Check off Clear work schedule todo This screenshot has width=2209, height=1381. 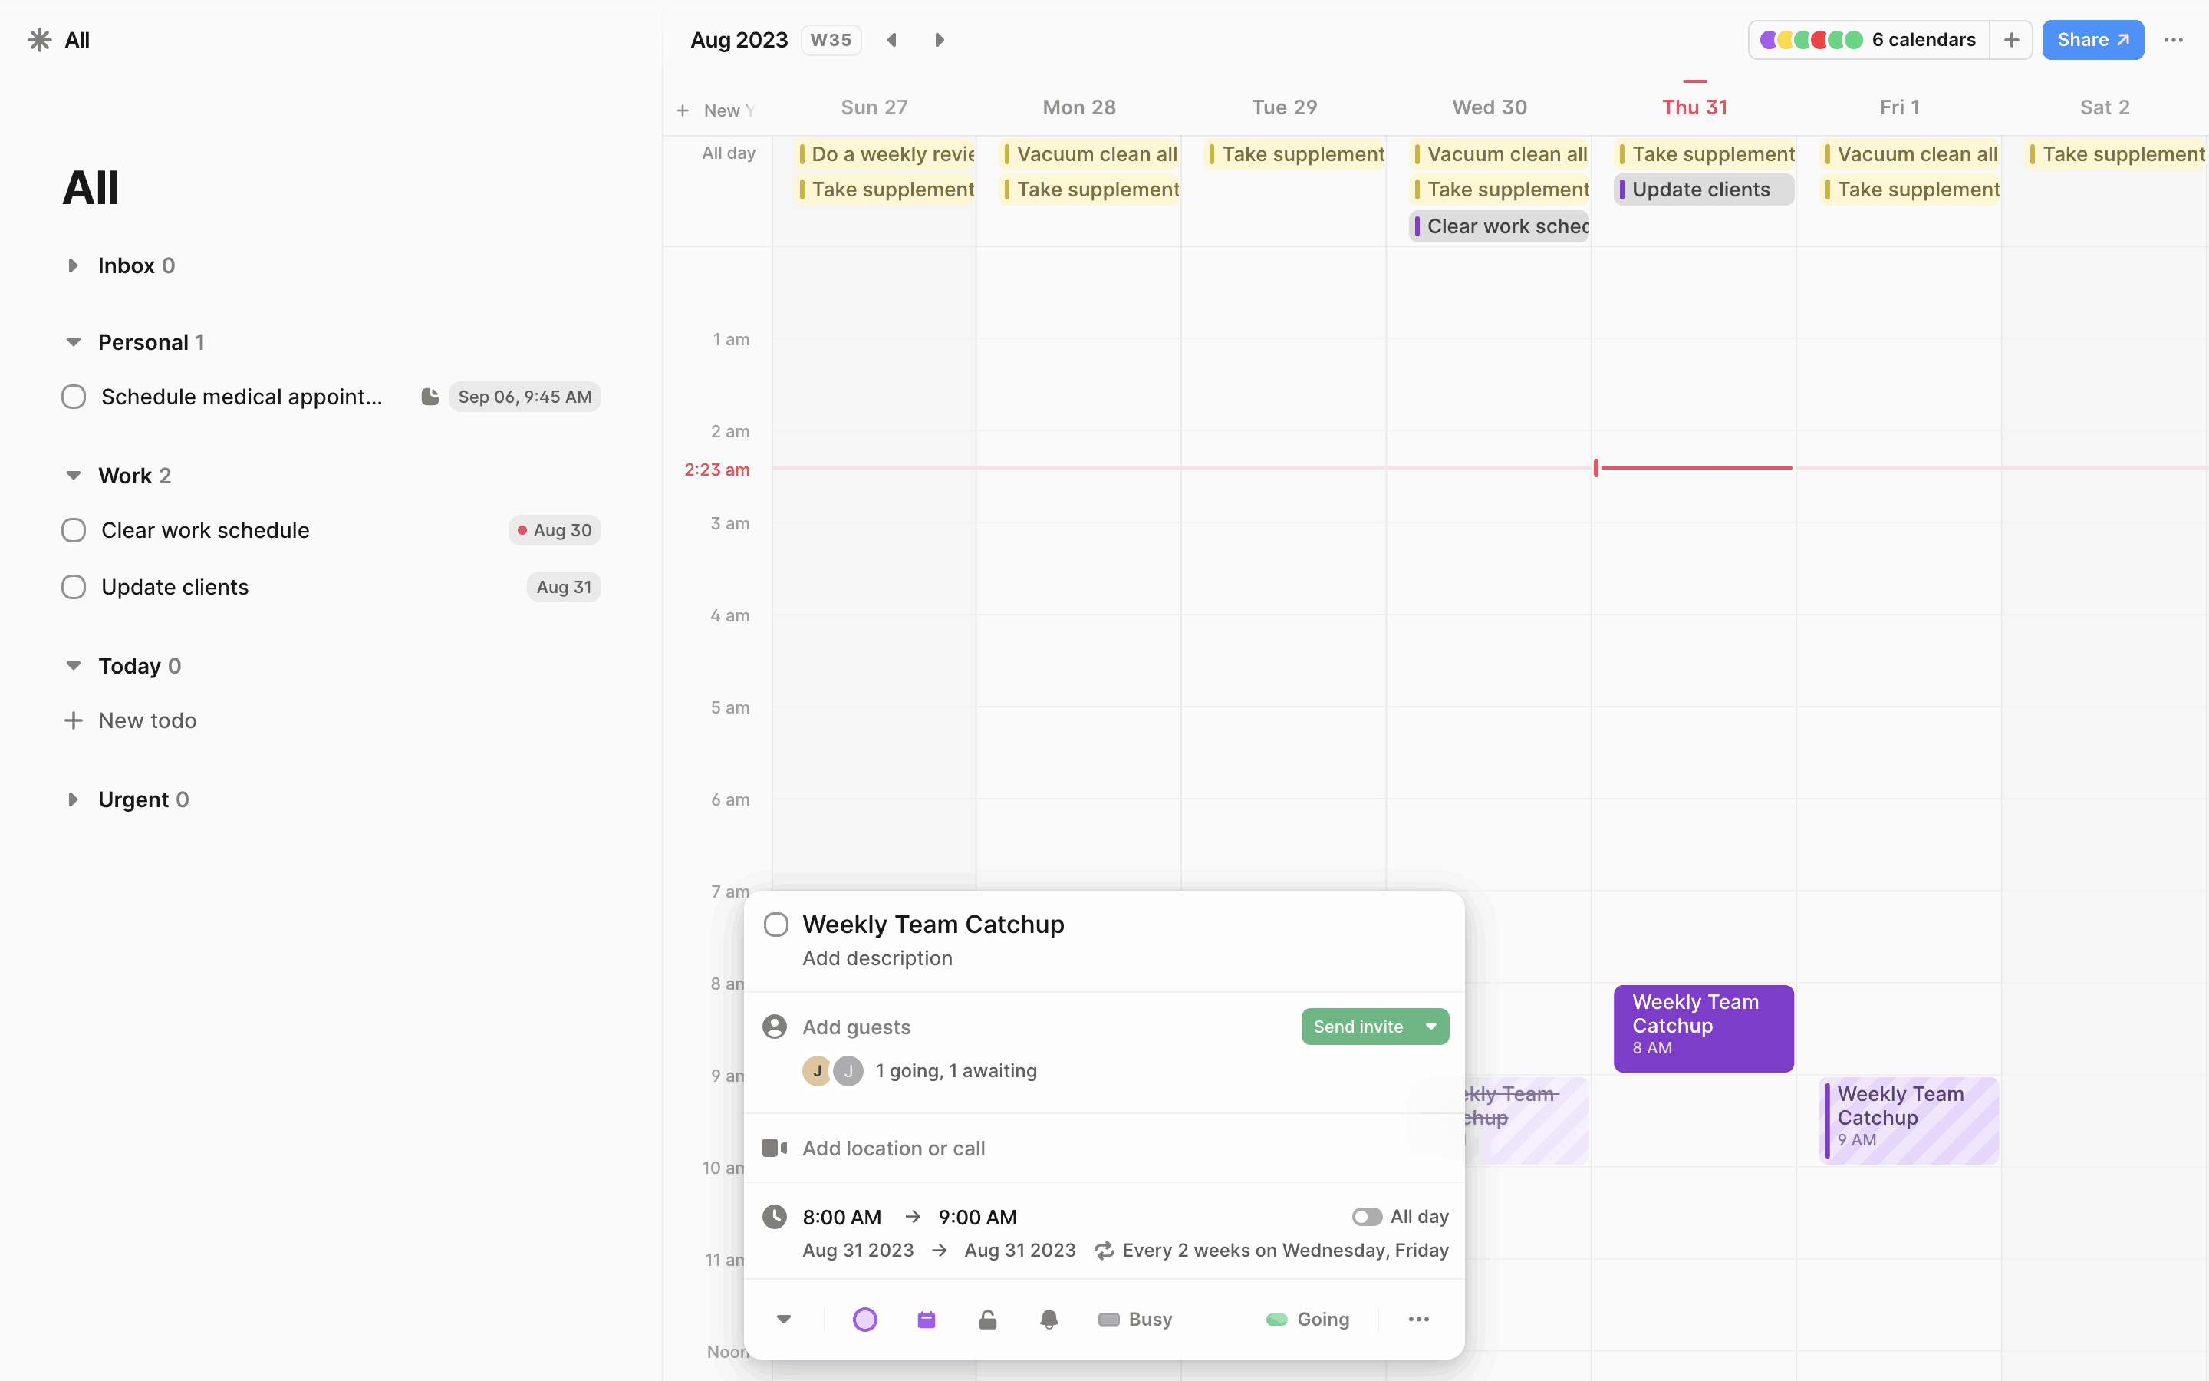pos(74,531)
